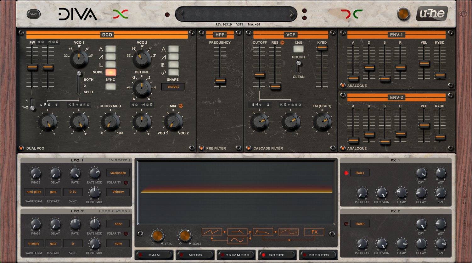Screen dimensions: 472x263
Task: Open the Plate2 effect type dropdown
Action: tap(360, 224)
